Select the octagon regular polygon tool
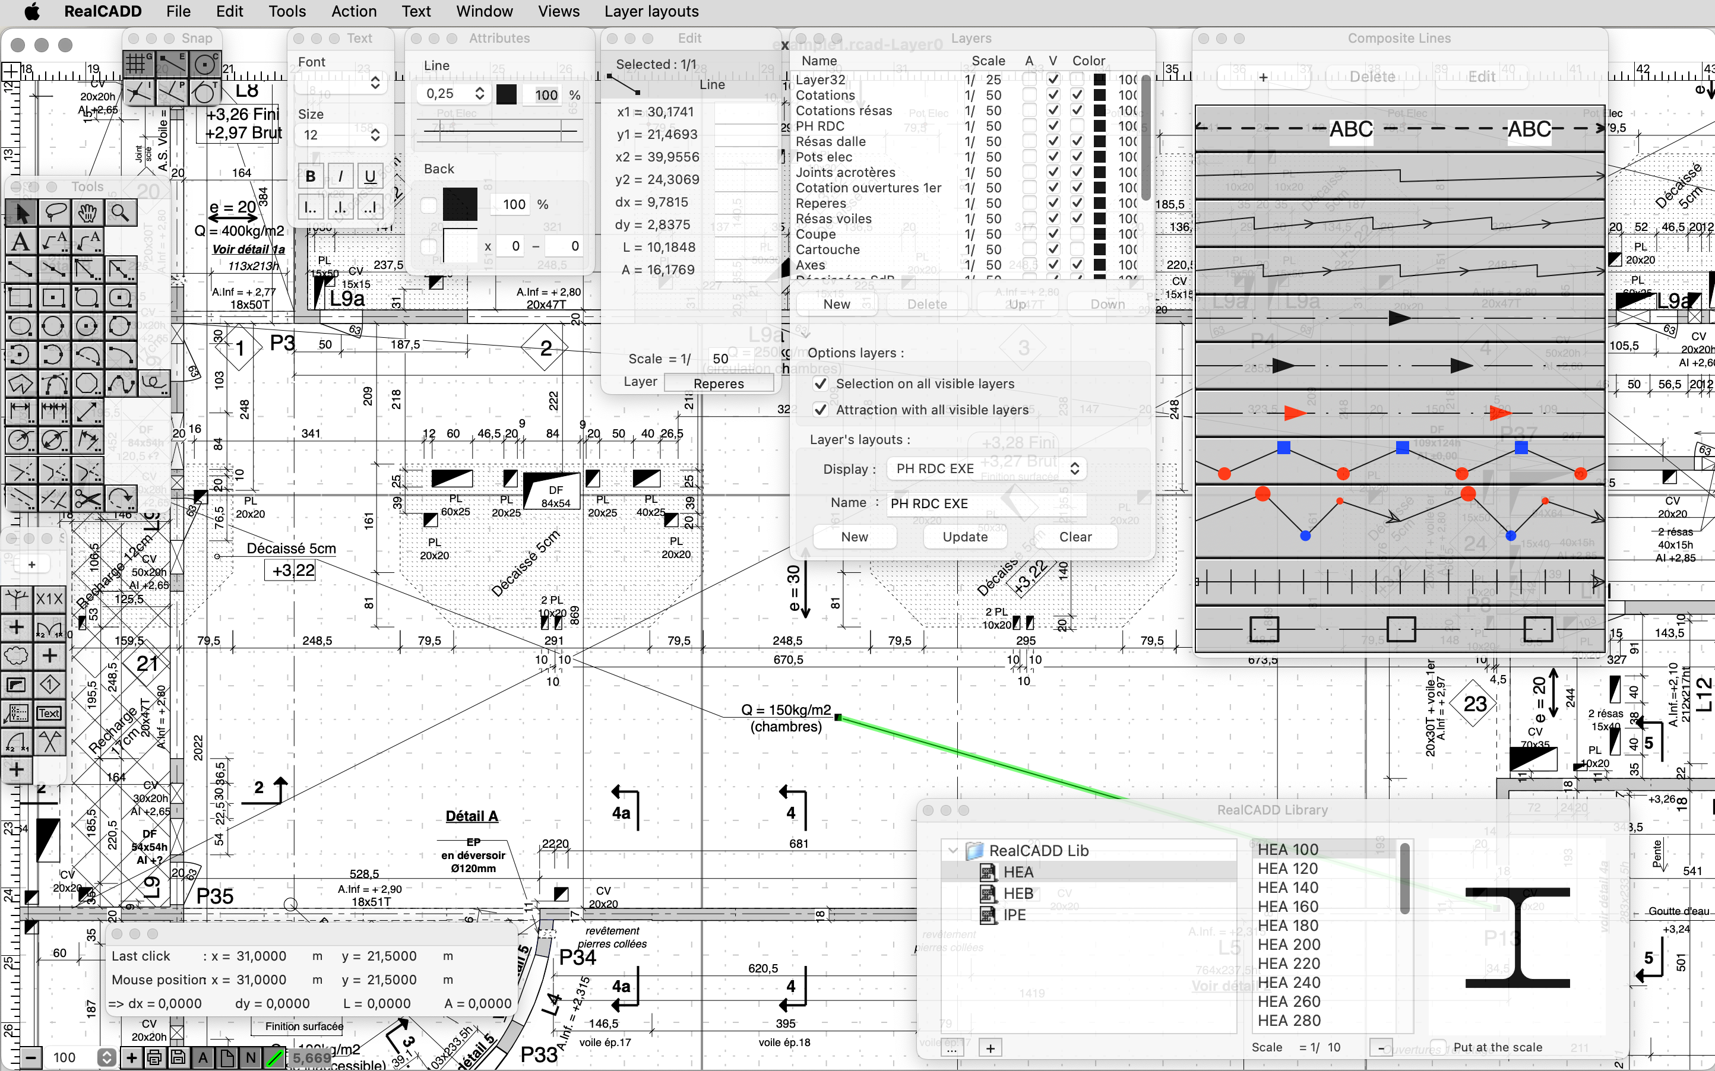The image size is (1715, 1071). click(x=87, y=383)
